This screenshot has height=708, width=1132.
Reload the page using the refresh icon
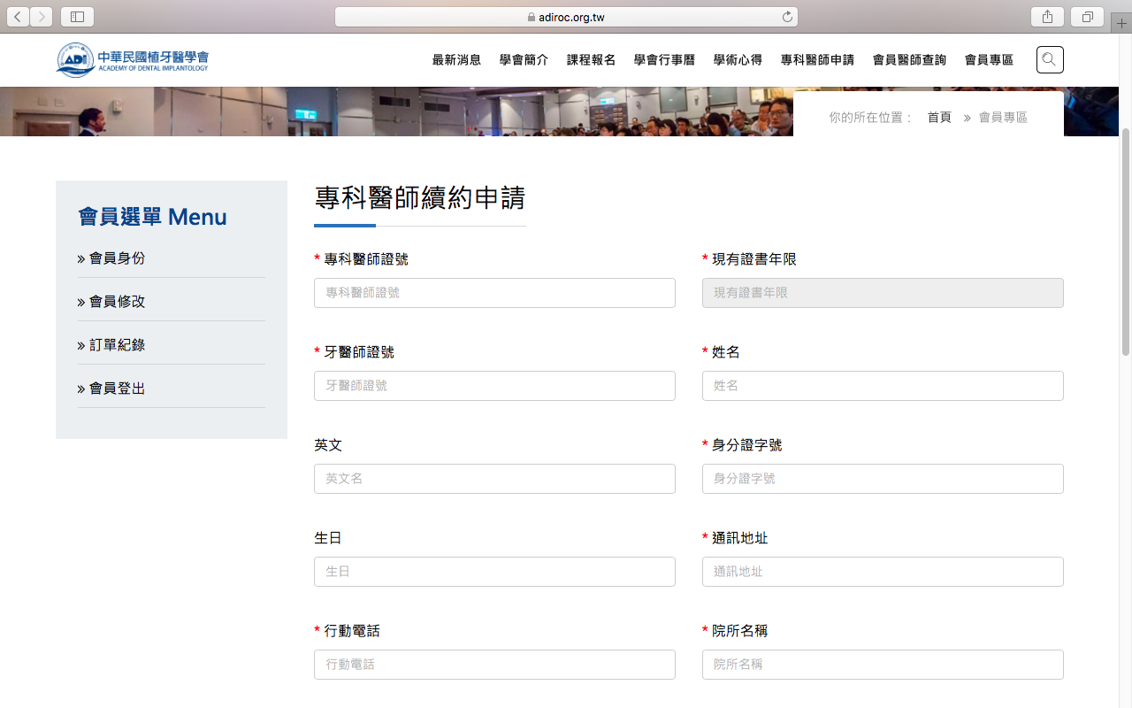pos(787,17)
